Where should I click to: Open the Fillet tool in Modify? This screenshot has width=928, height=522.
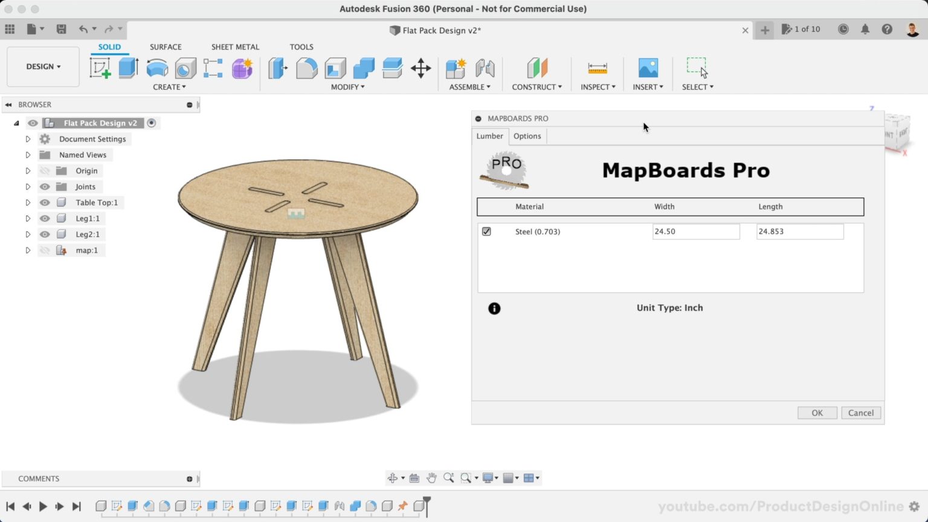(x=307, y=68)
